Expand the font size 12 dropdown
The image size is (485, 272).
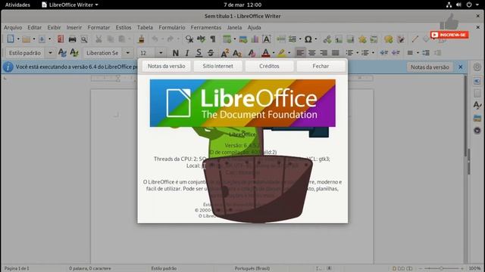[161, 53]
